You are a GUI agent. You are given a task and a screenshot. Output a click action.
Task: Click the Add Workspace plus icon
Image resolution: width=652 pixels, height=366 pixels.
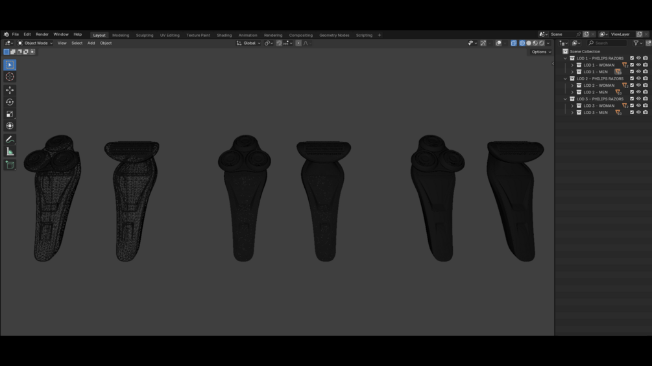tap(380, 35)
